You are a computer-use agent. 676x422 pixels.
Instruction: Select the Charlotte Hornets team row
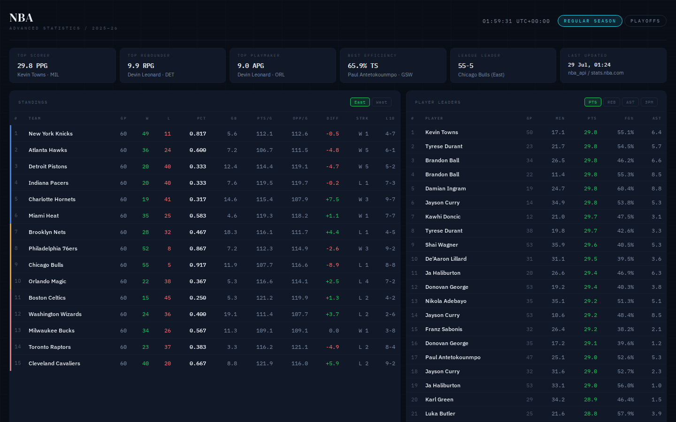(205, 199)
